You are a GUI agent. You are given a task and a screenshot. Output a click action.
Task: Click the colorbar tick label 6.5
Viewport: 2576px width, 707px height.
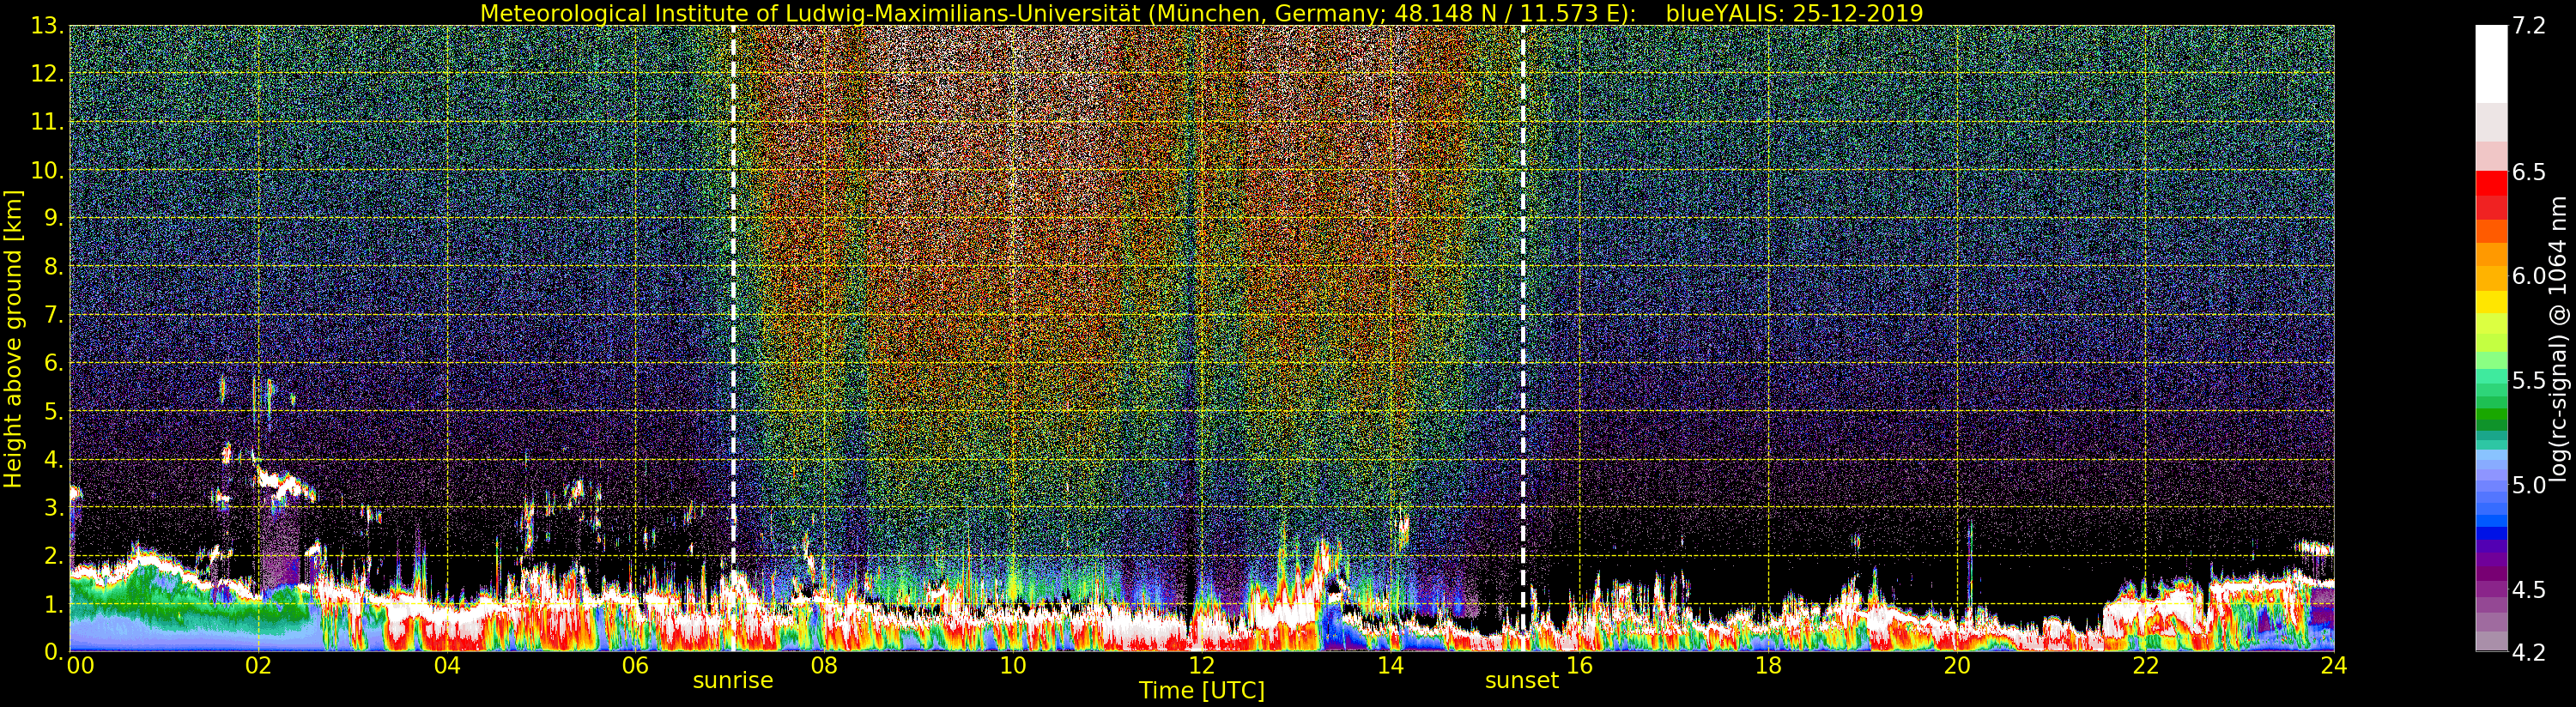2529,172
